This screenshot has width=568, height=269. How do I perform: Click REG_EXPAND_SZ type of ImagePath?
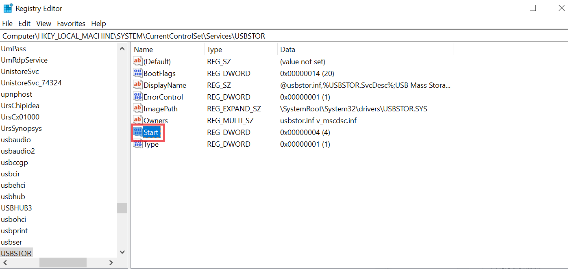[234, 109]
